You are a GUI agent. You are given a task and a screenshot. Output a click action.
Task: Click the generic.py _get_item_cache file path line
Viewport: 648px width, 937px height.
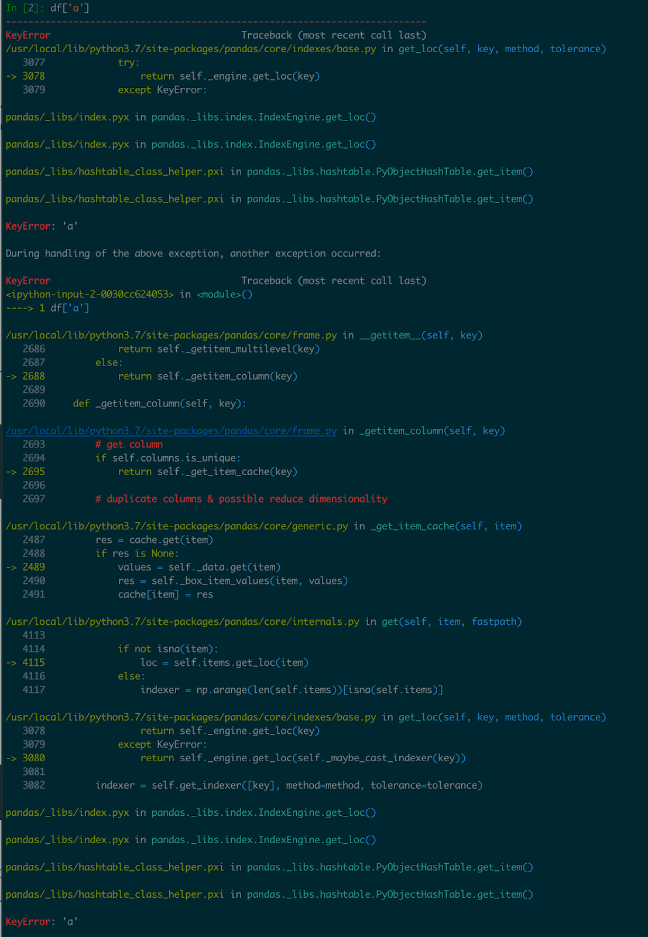[x=263, y=526]
